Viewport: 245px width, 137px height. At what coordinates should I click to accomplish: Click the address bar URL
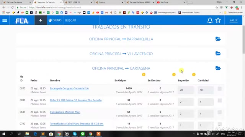(x=55, y=8)
